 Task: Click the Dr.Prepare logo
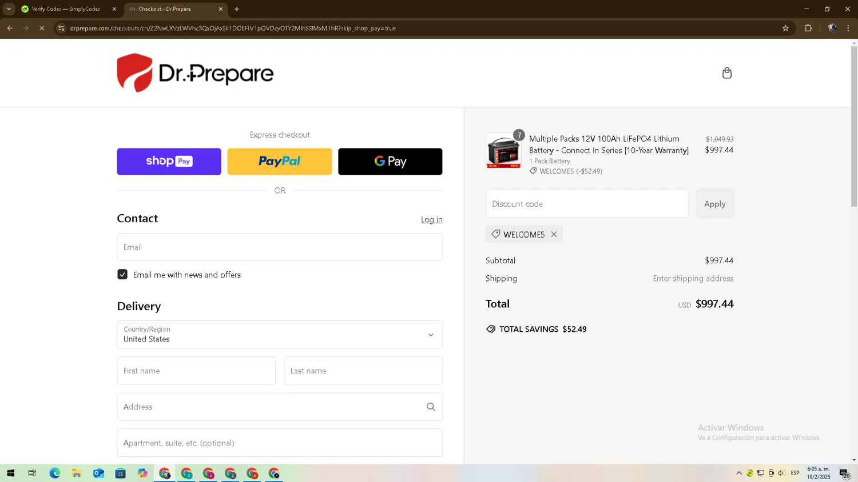pyautogui.click(x=195, y=73)
